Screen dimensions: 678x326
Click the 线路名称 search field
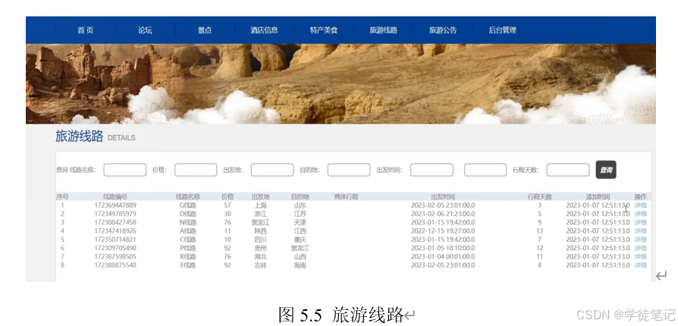tap(125, 170)
